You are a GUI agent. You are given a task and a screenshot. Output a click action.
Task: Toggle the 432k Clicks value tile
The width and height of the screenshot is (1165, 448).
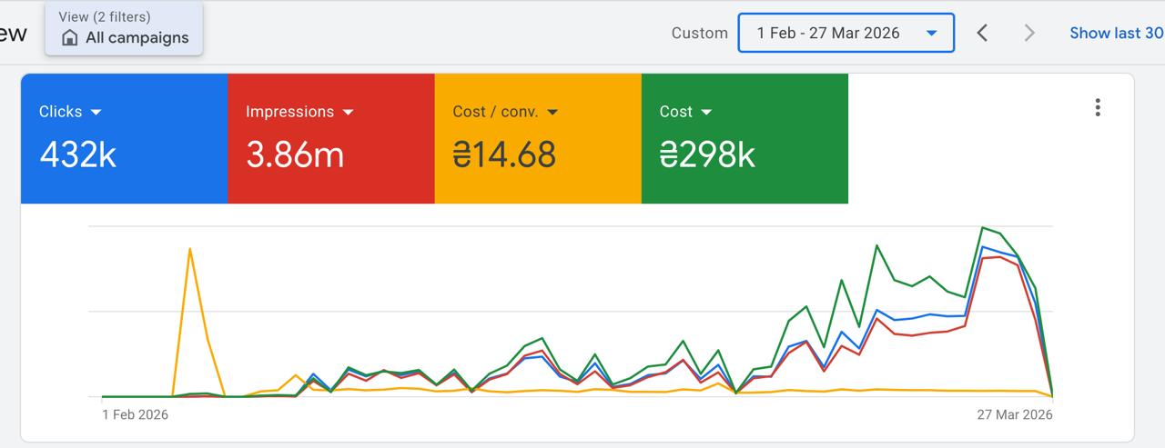78,155
